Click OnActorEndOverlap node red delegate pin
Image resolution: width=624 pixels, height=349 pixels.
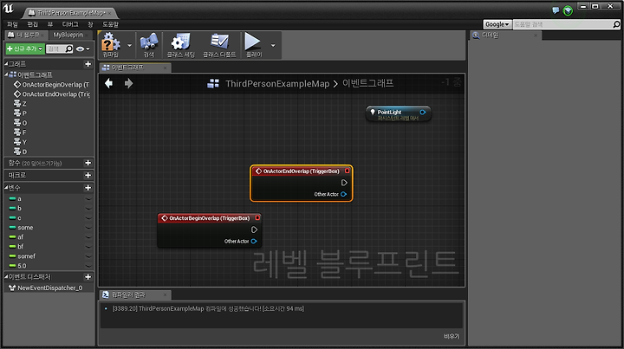[x=347, y=171]
